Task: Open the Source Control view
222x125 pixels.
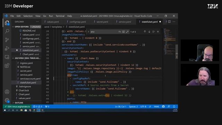Action: [x=7, y=40]
